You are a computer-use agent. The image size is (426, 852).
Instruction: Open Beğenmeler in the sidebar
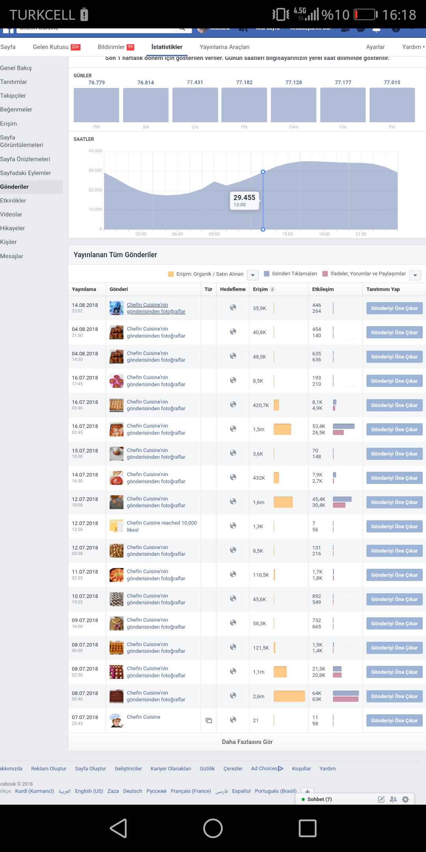[16, 109]
